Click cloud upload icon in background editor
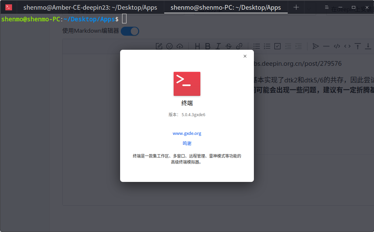374x232 pixels. [180, 46]
